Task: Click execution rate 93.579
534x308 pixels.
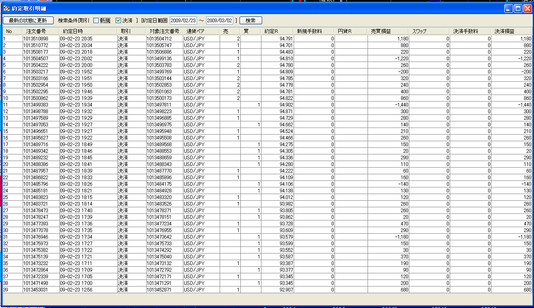Action: point(286,237)
